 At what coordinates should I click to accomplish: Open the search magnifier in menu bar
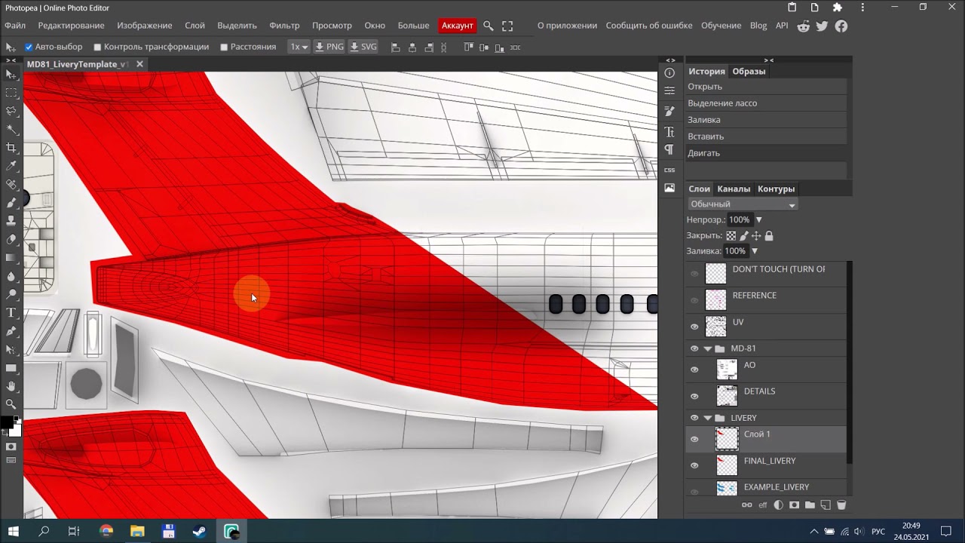point(489,26)
